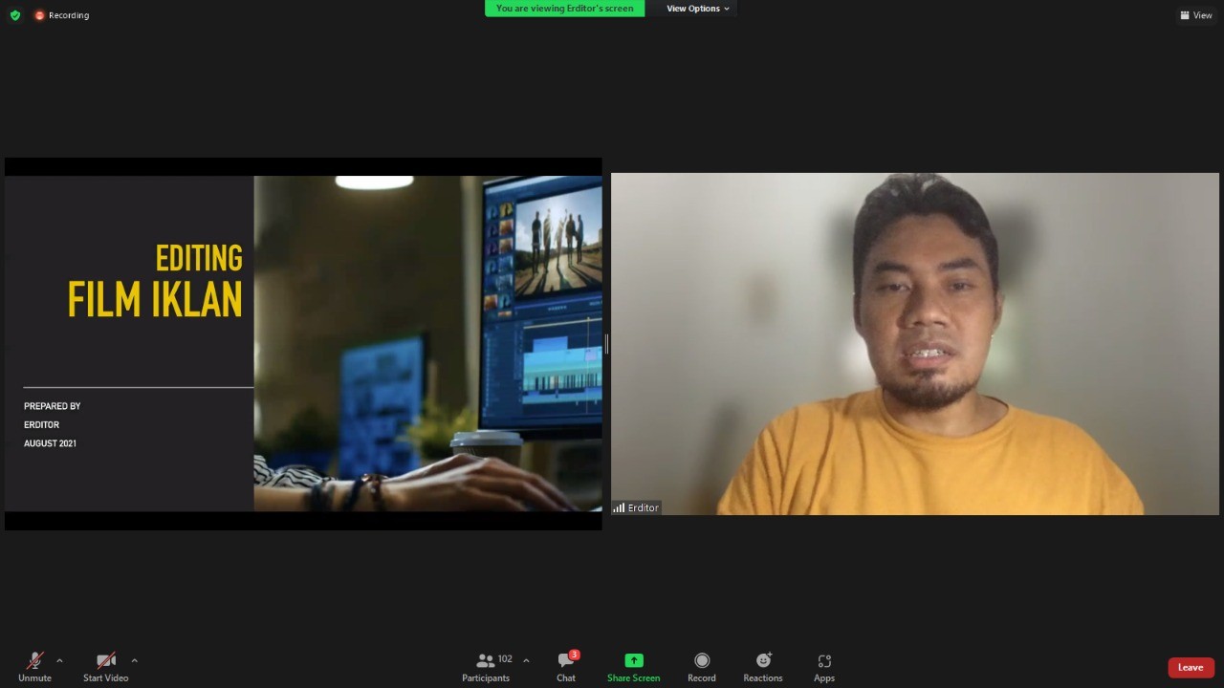This screenshot has height=688, width=1224.
Task: Open Chat with unread badge
Action: pos(567,667)
